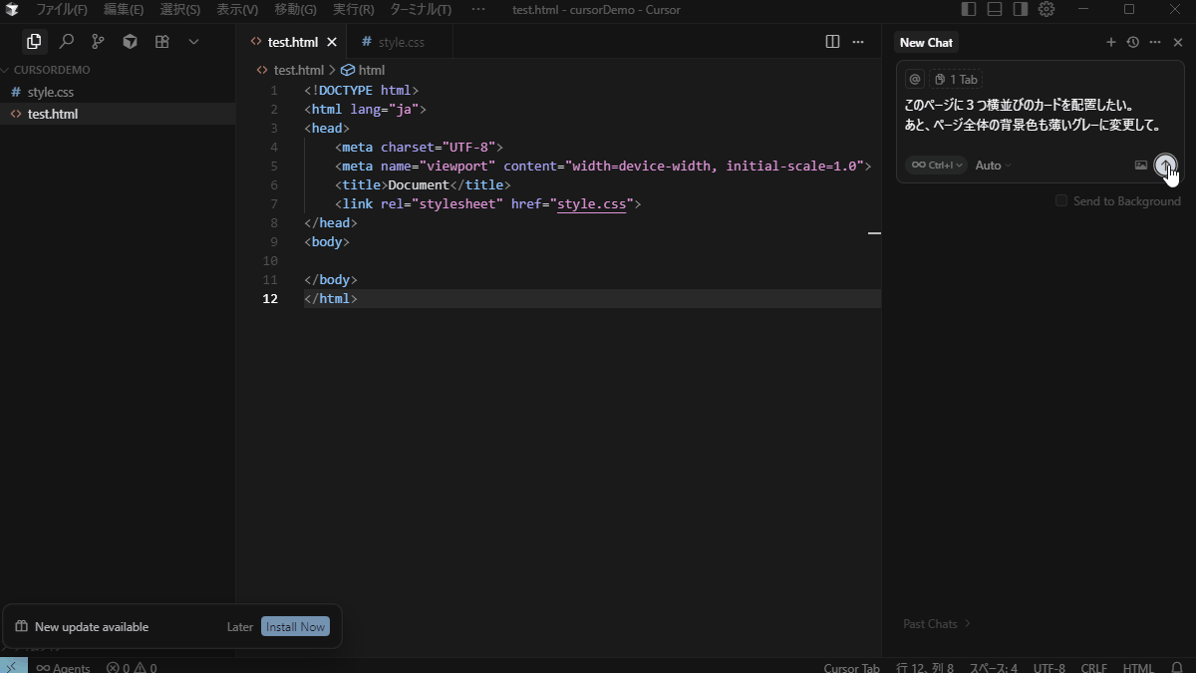The image size is (1196, 673).
Task: Click the 1 Tab context chip
Action: (x=957, y=79)
